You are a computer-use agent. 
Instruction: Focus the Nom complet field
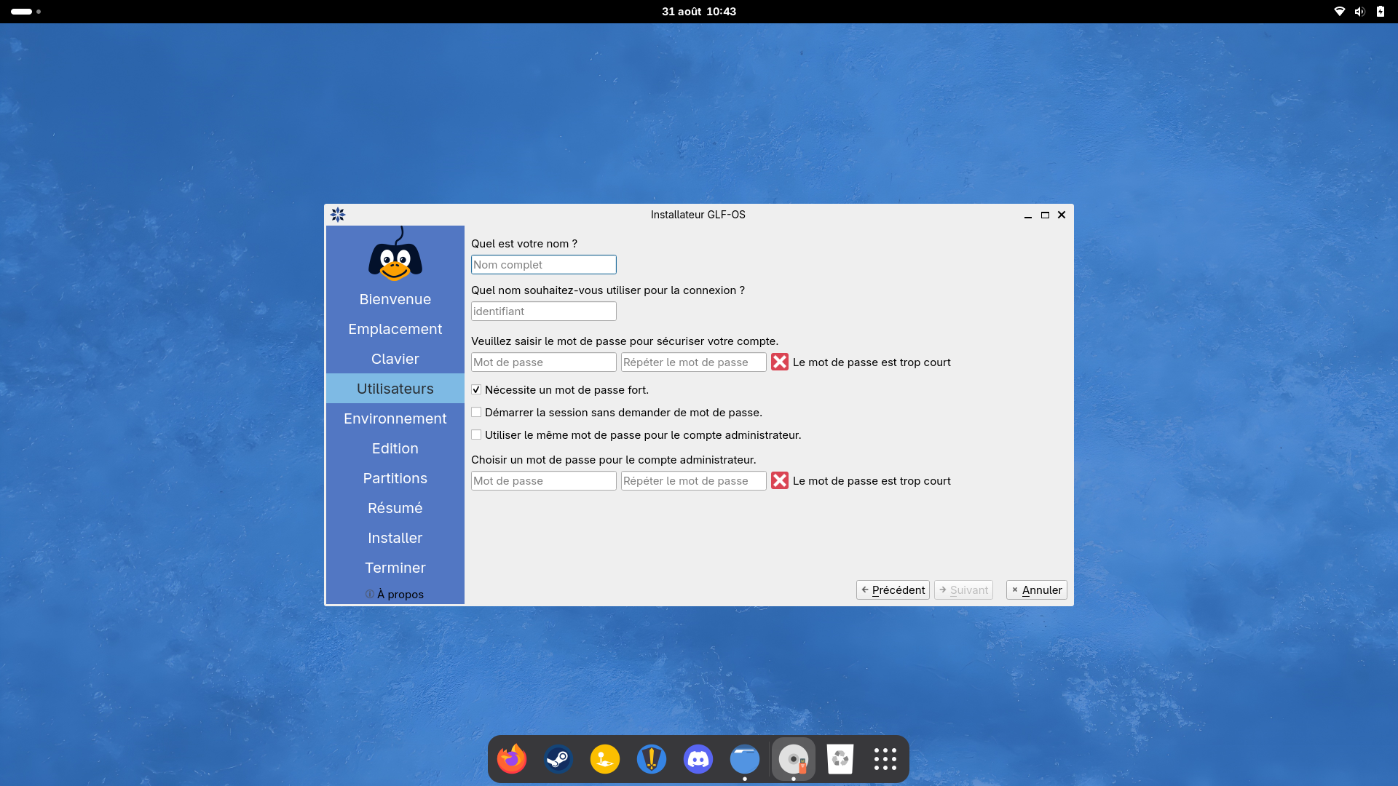[544, 265]
